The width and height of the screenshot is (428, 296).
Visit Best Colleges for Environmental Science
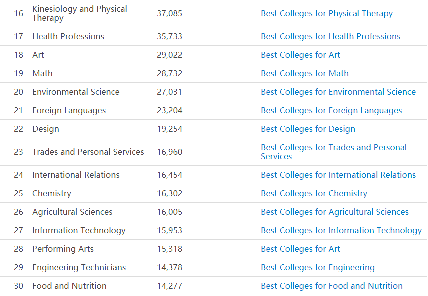[338, 92]
